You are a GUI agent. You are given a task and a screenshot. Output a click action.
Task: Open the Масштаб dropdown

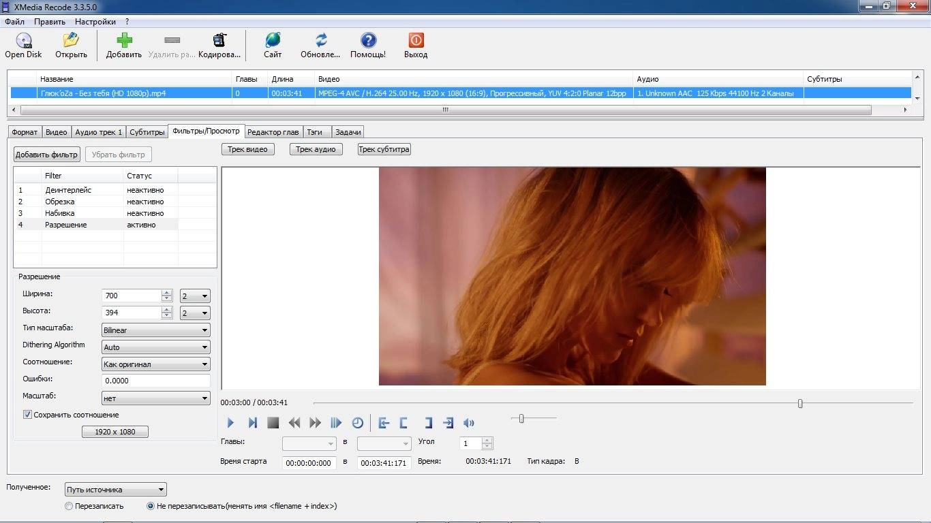click(x=156, y=398)
